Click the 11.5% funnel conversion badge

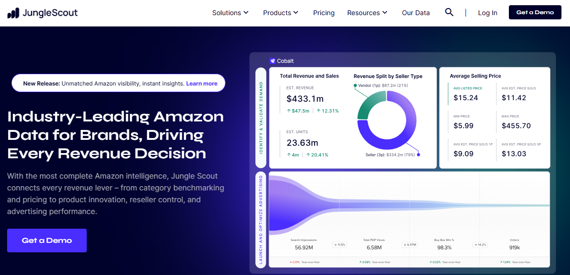[339, 245]
